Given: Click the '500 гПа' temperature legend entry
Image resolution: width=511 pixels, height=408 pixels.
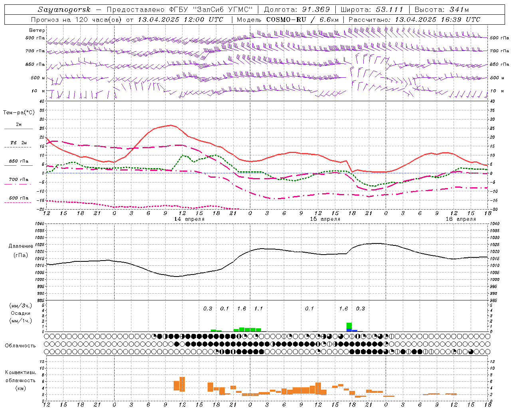Looking at the screenshot, I should point(19,198).
